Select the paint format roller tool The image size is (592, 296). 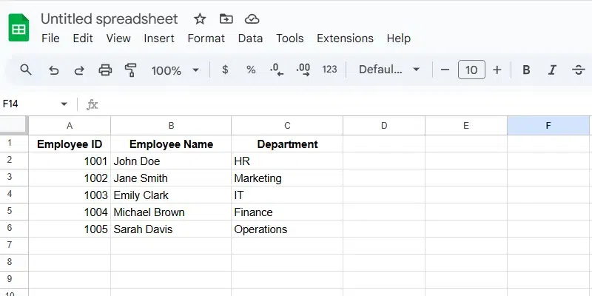[x=131, y=70]
